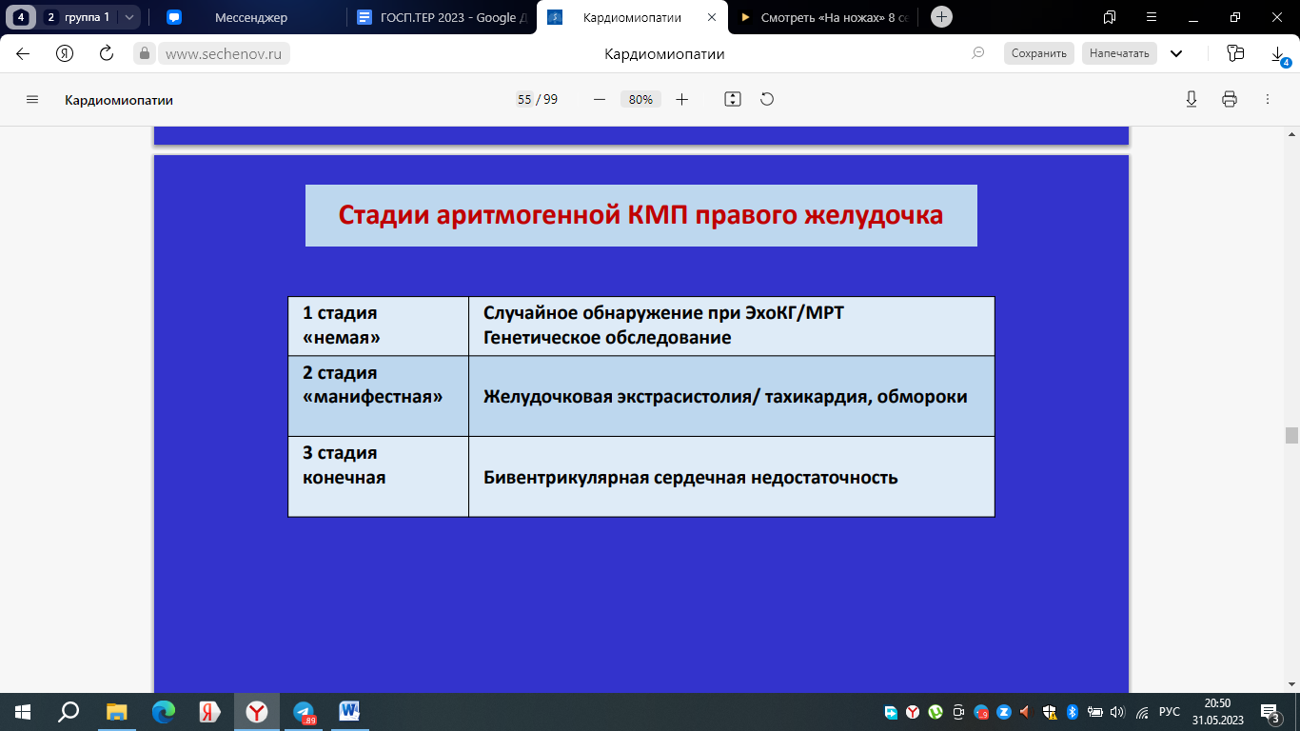The image size is (1300, 731).
Task: Switch keyboard language РУС indicator
Action: click(x=1171, y=711)
